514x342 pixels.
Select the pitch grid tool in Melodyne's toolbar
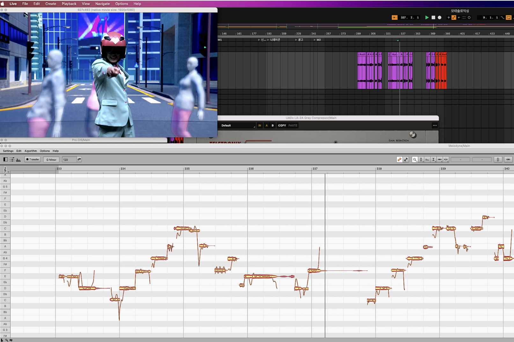click(x=421, y=160)
